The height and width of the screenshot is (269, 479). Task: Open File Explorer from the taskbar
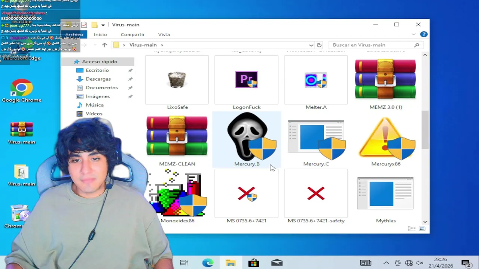[231, 263]
